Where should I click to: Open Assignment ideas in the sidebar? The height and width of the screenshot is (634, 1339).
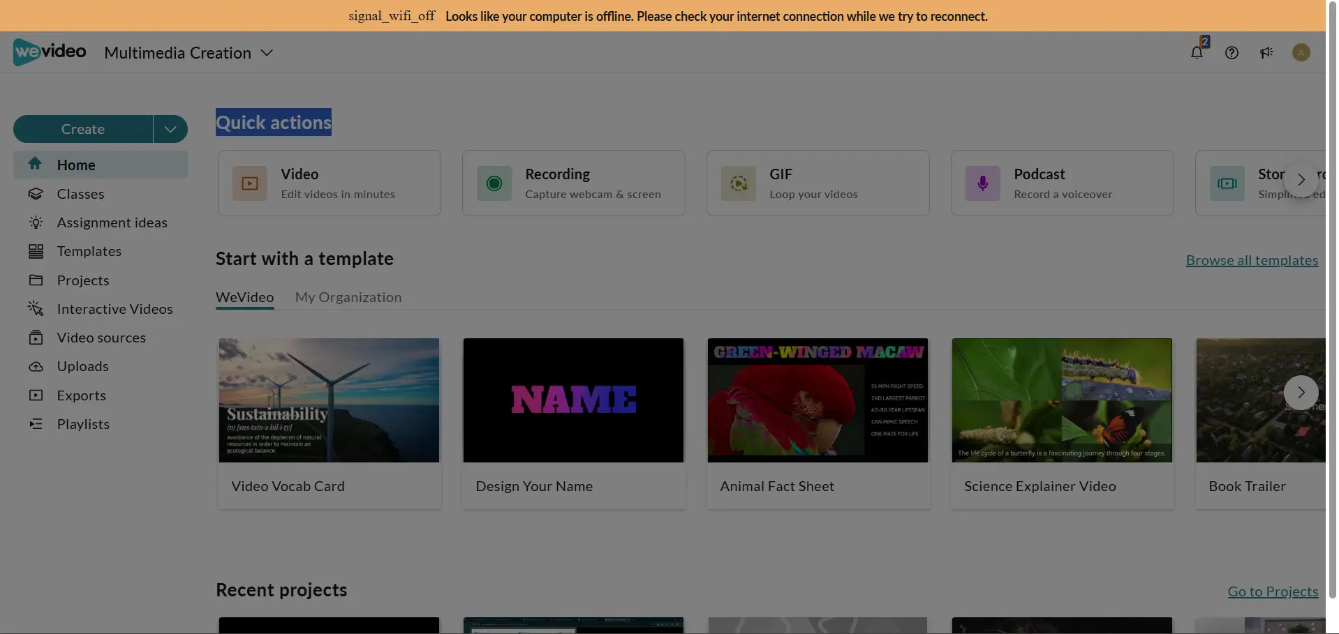(x=101, y=222)
